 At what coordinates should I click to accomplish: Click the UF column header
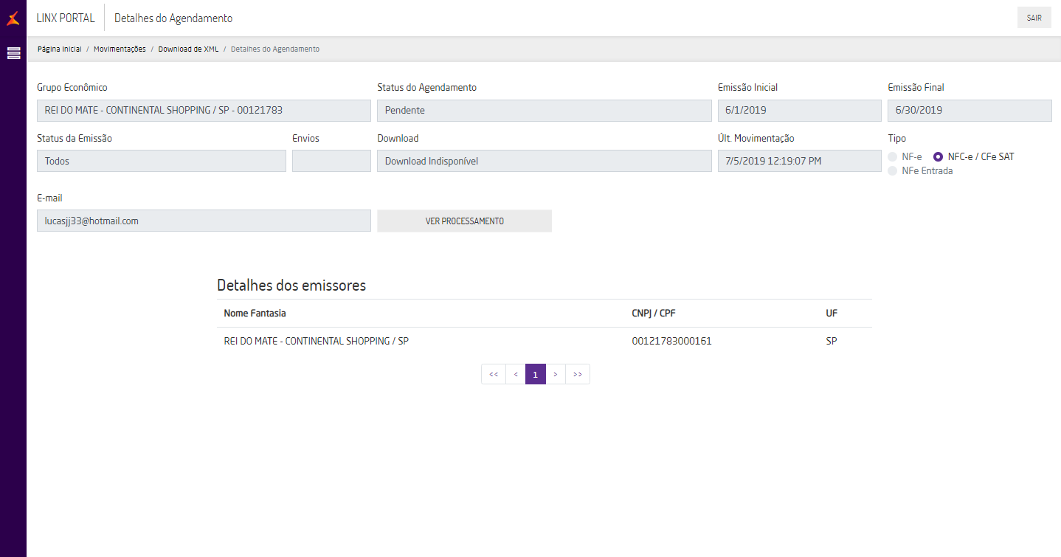832,314
